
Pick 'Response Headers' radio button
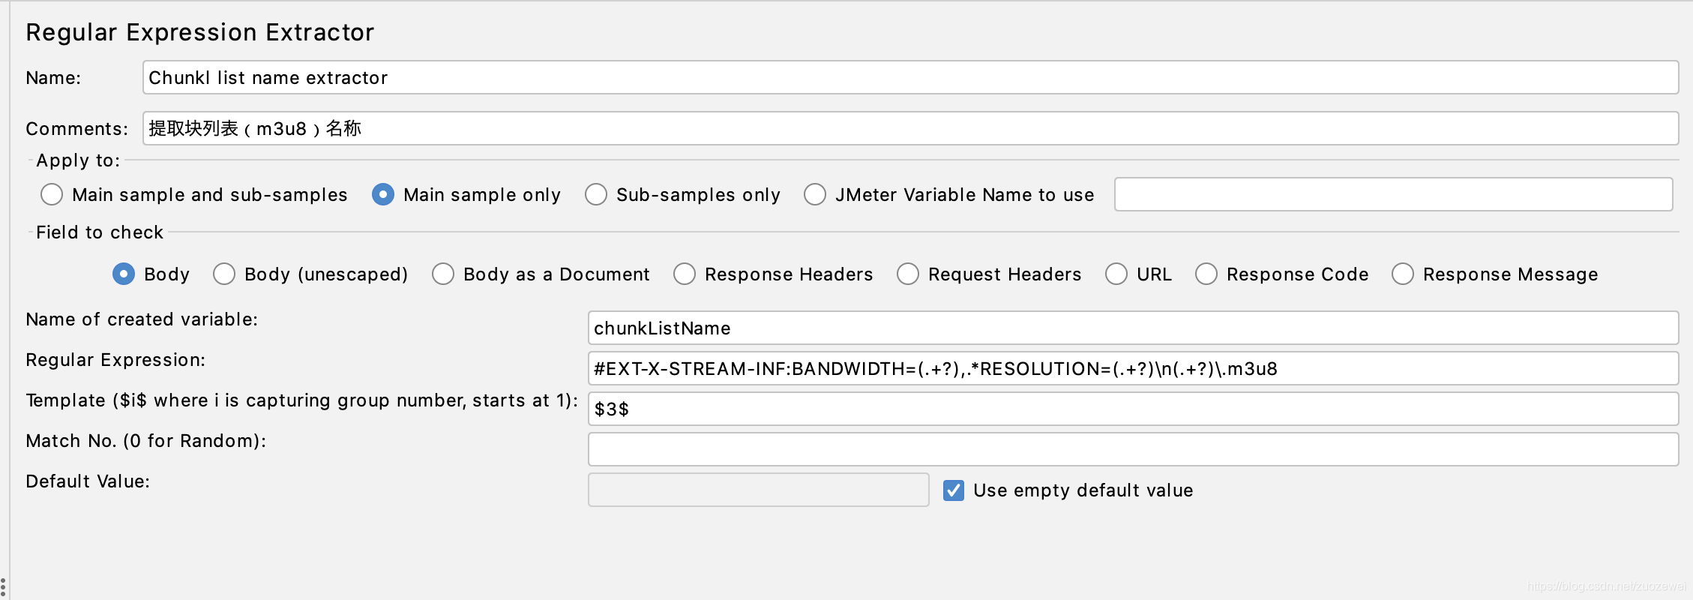(x=685, y=274)
